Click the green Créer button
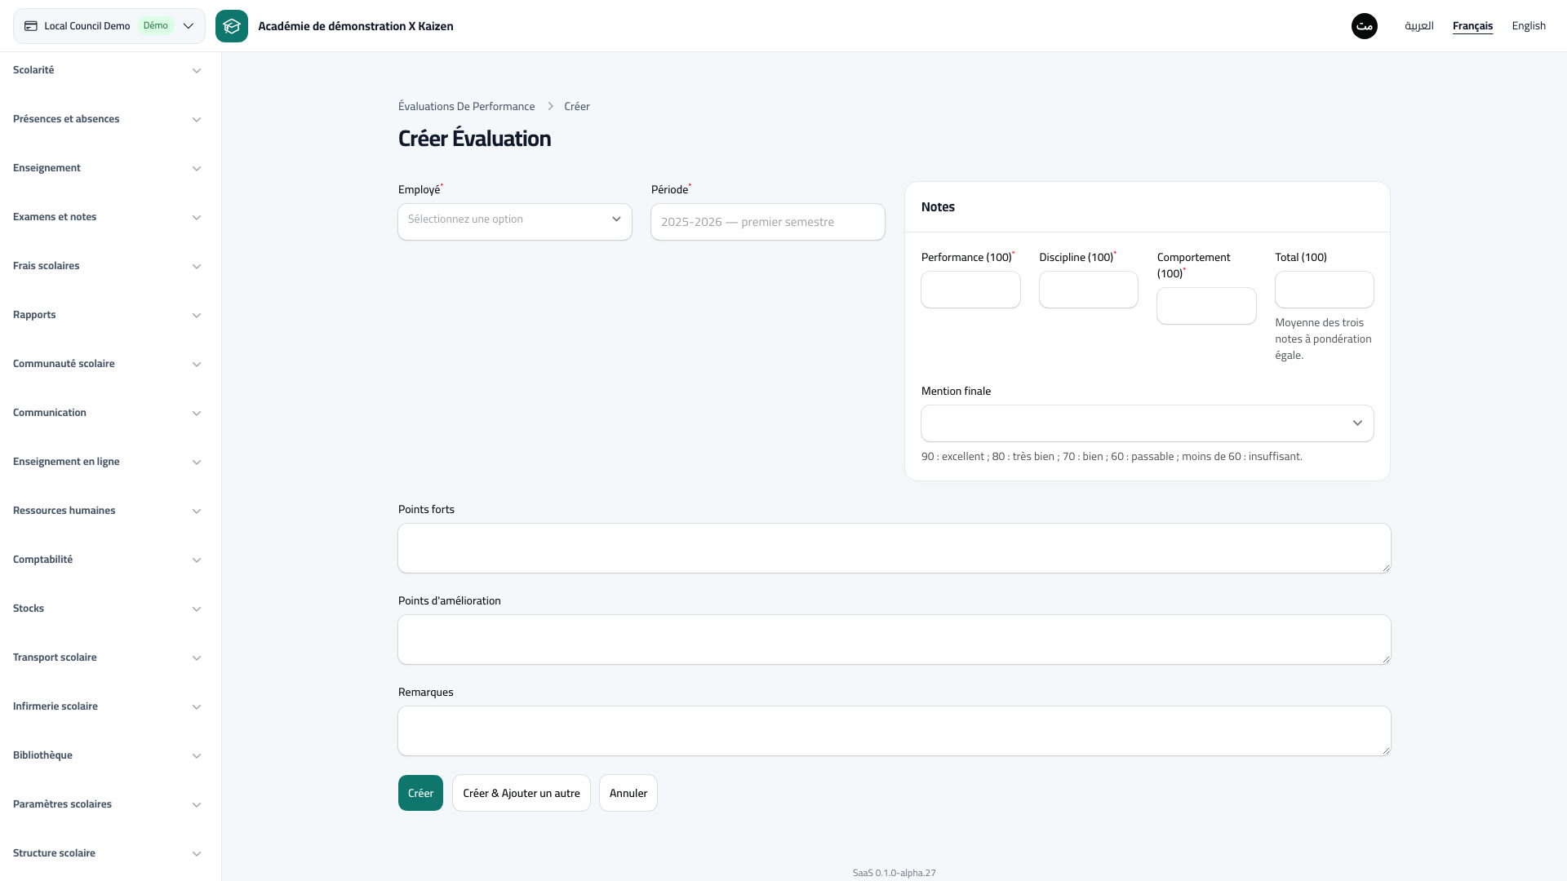 click(420, 793)
